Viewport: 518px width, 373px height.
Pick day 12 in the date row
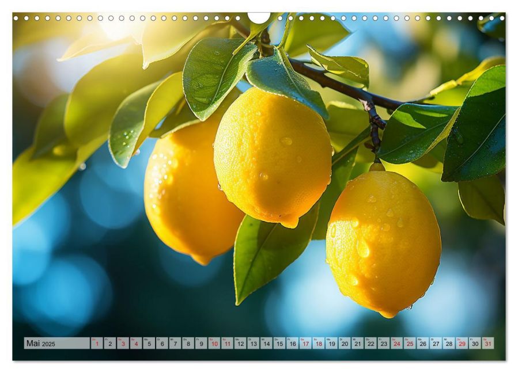[x=240, y=344]
